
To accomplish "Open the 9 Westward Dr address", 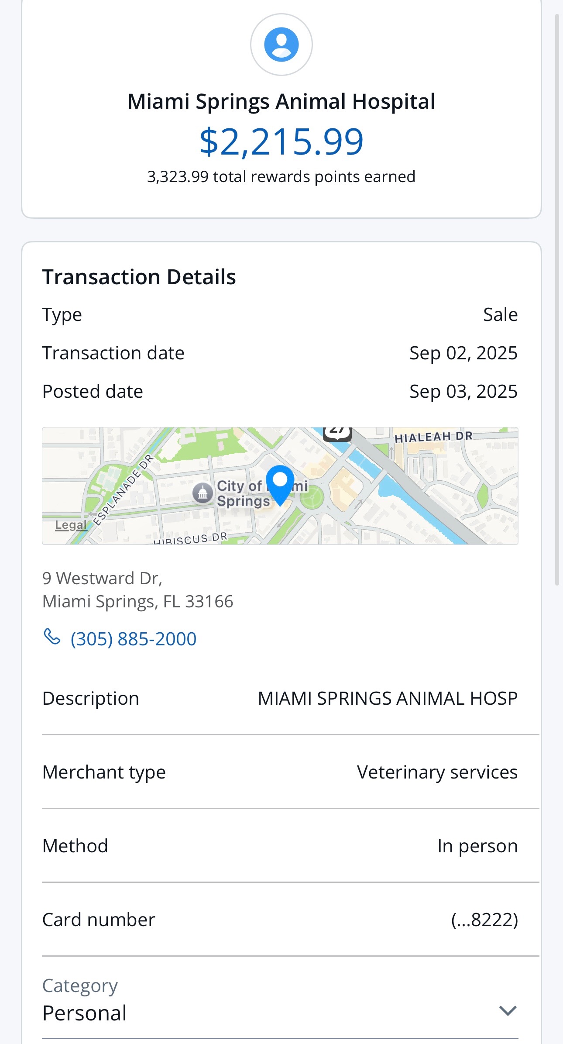I will point(138,590).
